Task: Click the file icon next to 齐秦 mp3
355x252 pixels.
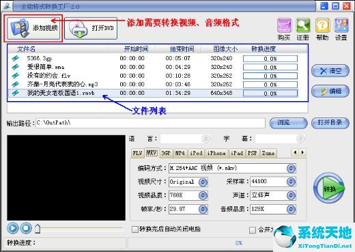Action: 15,84
